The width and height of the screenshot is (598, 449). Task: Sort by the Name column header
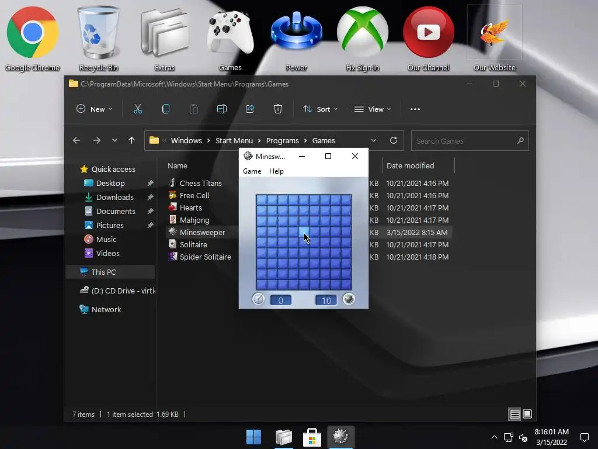pyautogui.click(x=178, y=165)
